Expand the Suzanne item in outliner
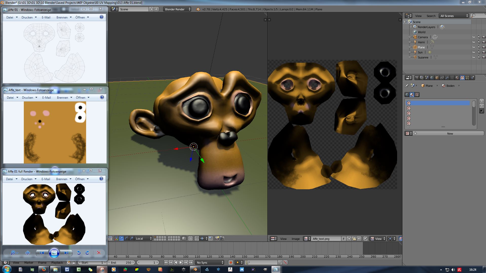Image resolution: width=486 pixels, height=273 pixels. click(410, 57)
